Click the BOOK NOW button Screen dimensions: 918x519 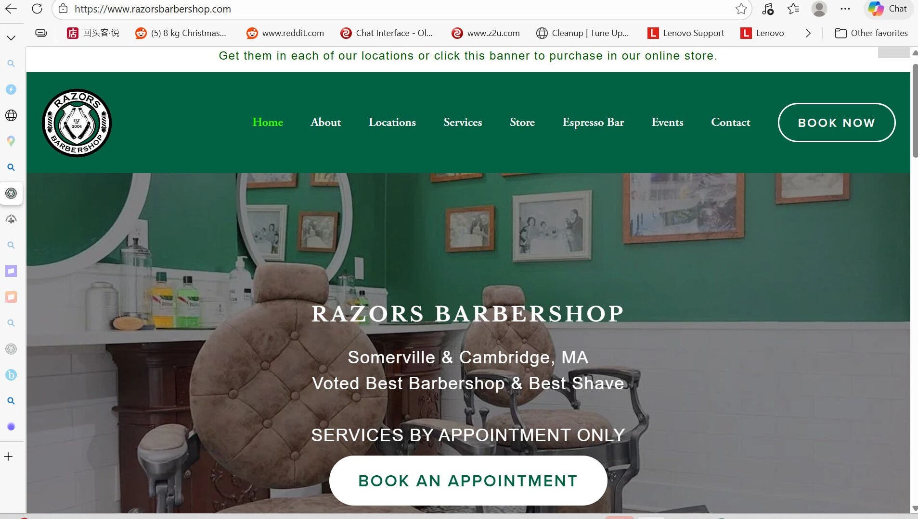click(x=837, y=123)
